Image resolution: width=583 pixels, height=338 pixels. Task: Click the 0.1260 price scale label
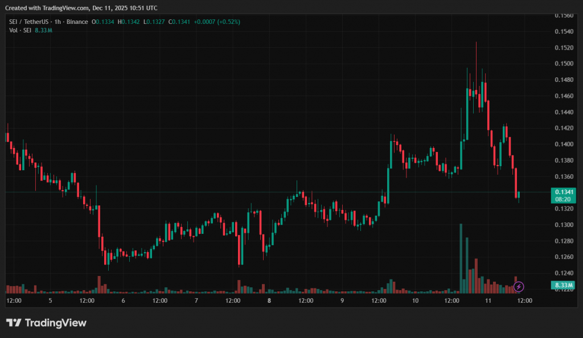click(x=564, y=257)
